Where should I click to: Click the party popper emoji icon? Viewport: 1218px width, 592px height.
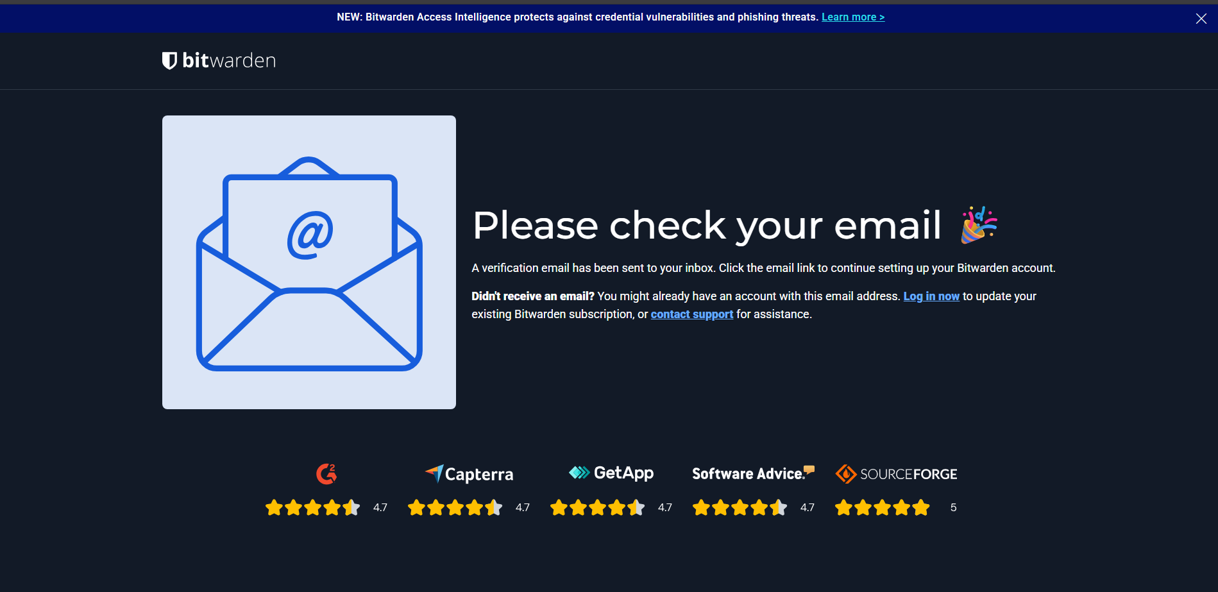point(979,225)
